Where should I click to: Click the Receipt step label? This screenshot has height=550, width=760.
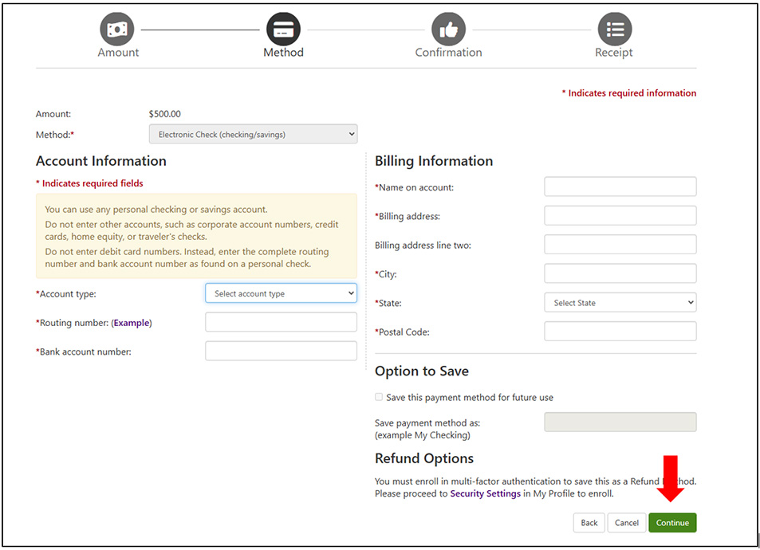tap(614, 53)
